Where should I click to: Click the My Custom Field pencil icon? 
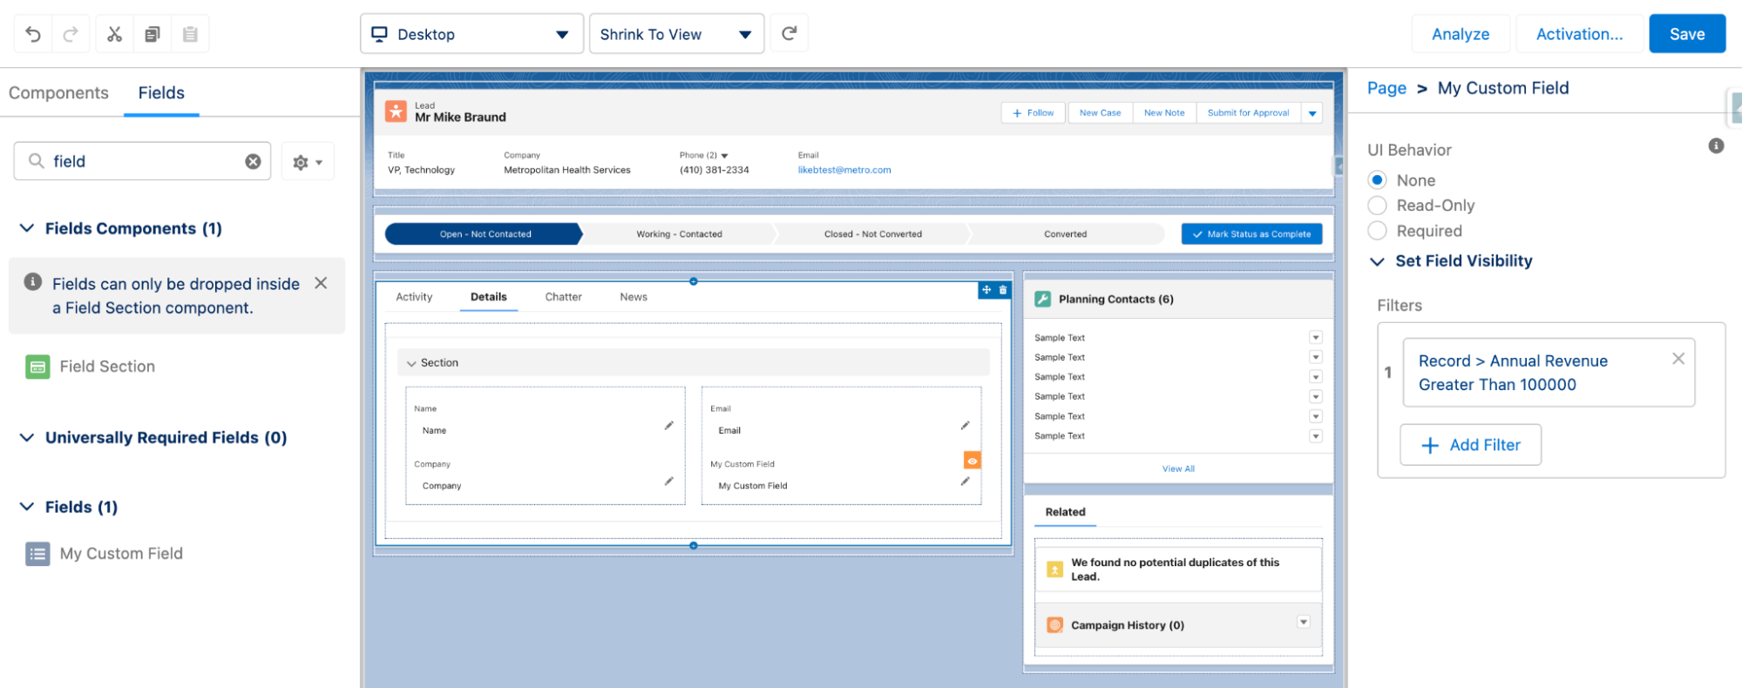click(x=965, y=481)
